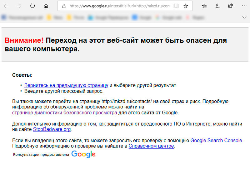Open the Google Search Console link

point(216,140)
